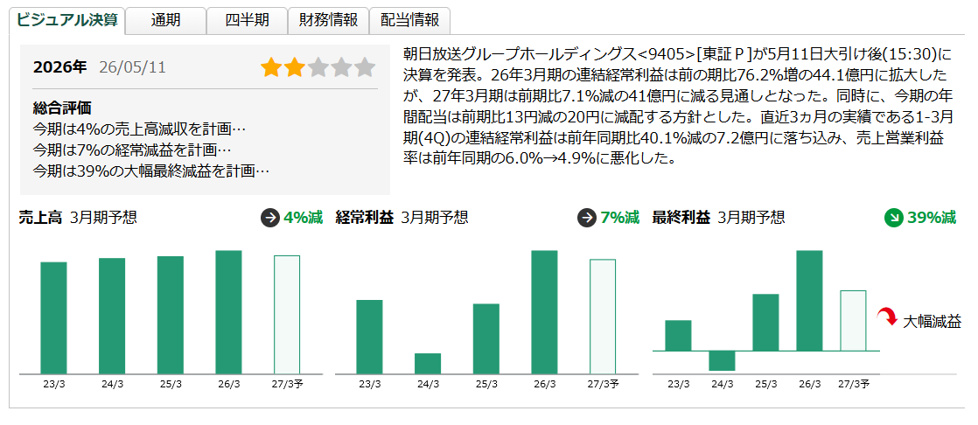This screenshot has height=425, width=978.
Task: Click the green down-arrow icon beside 39%減
Action: tap(894, 218)
